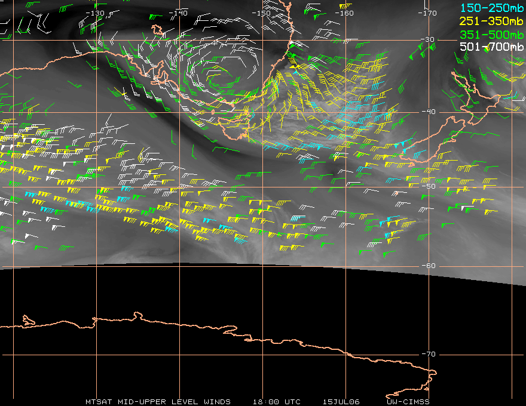Click the -170 longitude label
The width and height of the screenshot is (526, 406).
pos(427,13)
